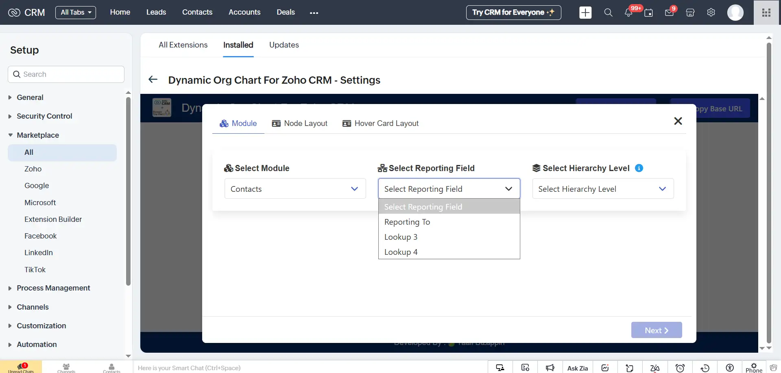Click the back arrow beside Settings title
This screenshot has height=373, width=781.
[153, 80]
